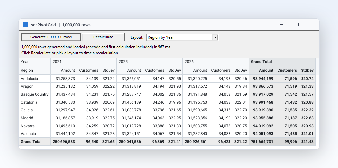This screenshot has width=338, height=168.
Task: Select the Basque Country row header
Action: pos(35,94)
